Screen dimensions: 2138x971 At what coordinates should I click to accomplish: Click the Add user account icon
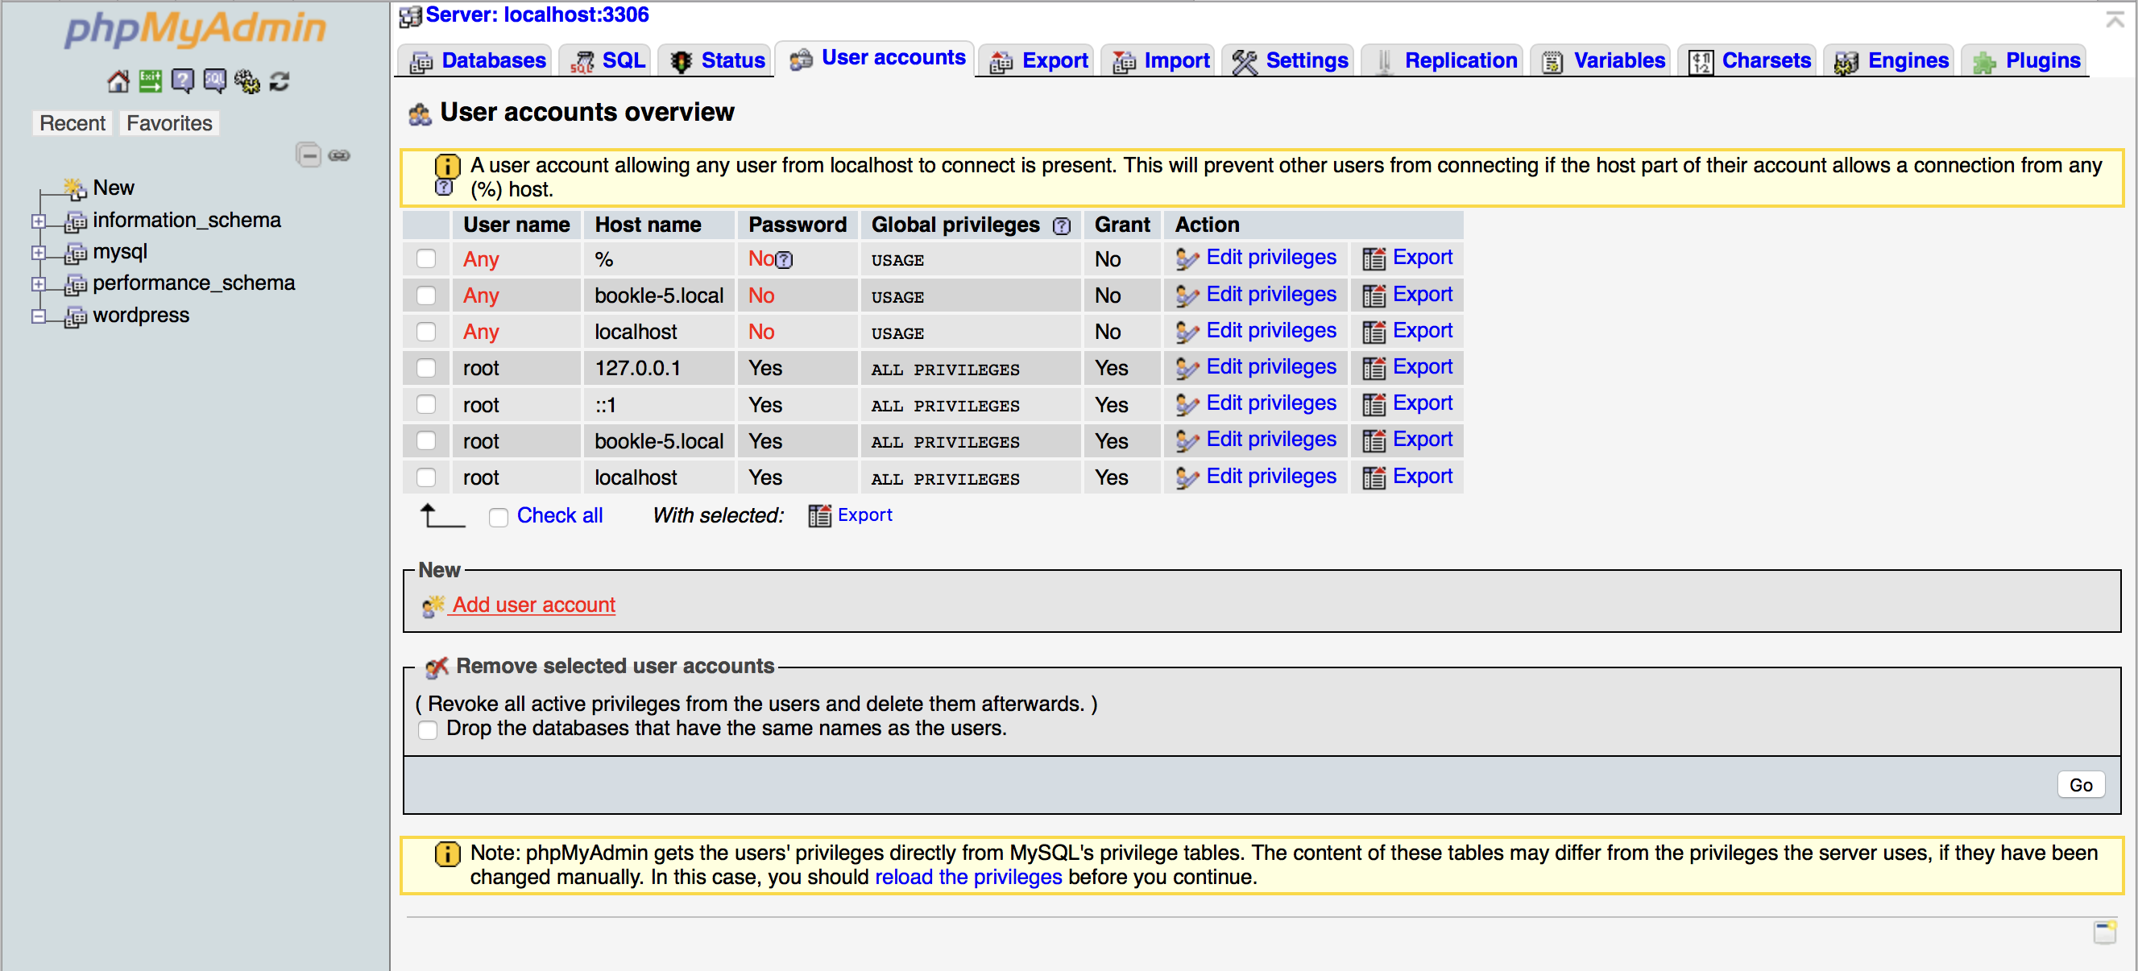pyautogui.click(x=433, y=606)
